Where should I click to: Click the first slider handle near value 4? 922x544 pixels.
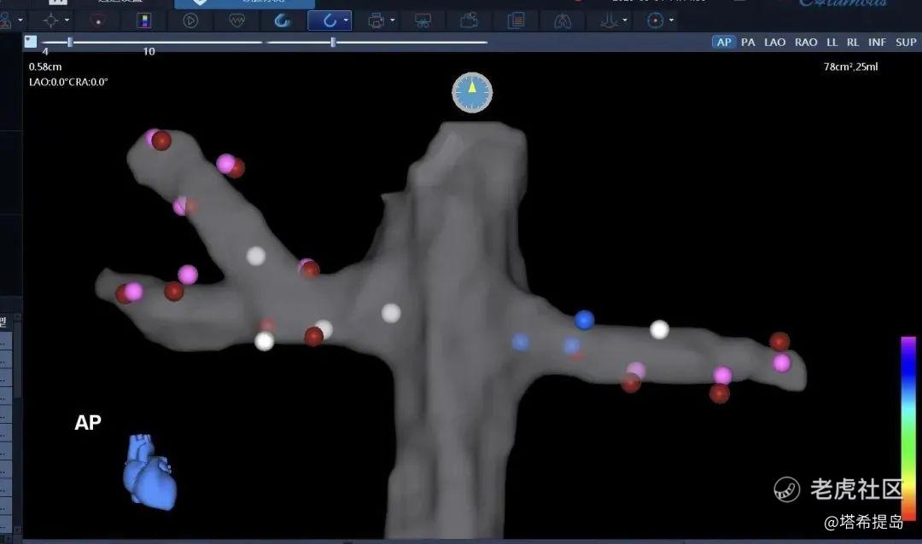[x=70, y=42]
